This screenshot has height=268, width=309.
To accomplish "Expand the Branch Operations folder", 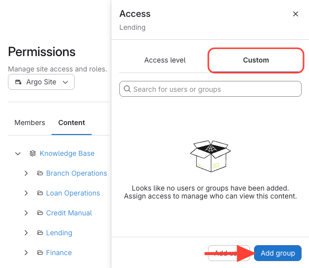I will pyautogui.click(x=26, y=173).
